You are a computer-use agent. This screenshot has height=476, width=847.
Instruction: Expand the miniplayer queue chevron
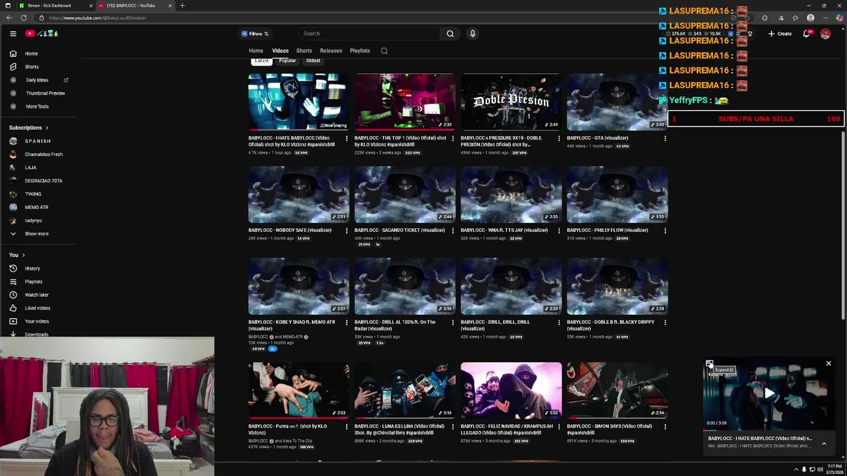(x=824, y=444)
